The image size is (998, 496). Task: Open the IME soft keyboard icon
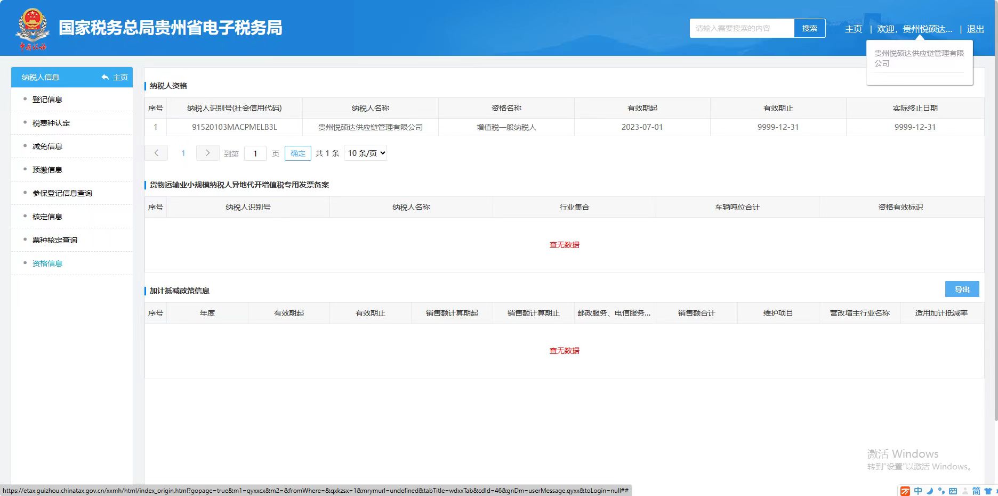[953, 491]
